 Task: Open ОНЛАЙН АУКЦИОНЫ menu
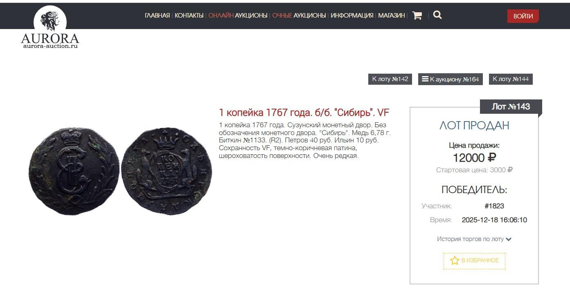[x=238, y=16]
